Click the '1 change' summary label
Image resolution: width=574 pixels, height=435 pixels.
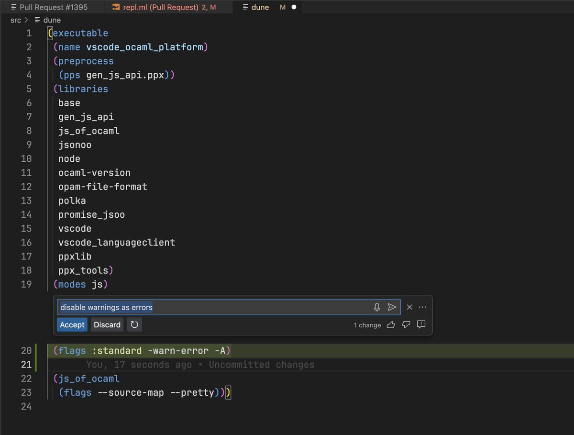367,324
